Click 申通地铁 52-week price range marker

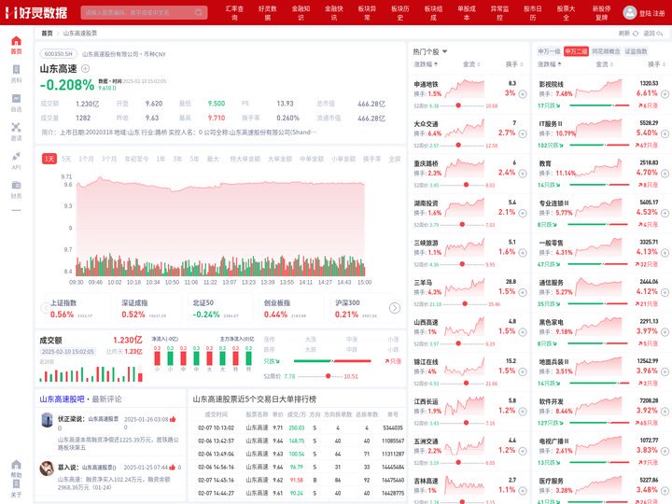click(458, 105)
